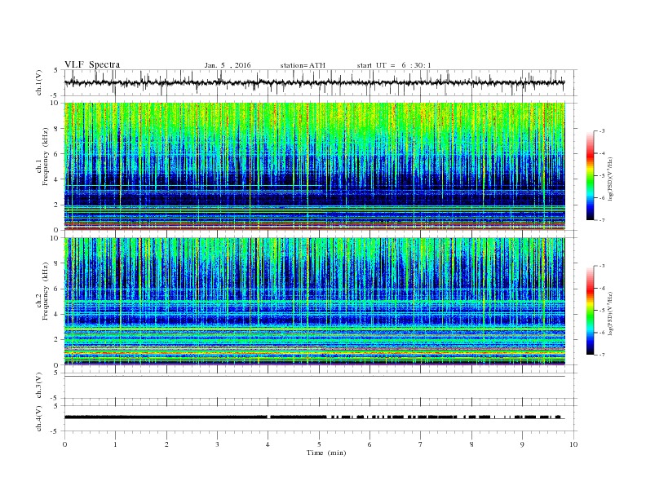This screenshot has height=499, width=646.
Task: Click the ch.2 frequency spectrogram panel
Action: pyautogui.click(x=314, y=302)
